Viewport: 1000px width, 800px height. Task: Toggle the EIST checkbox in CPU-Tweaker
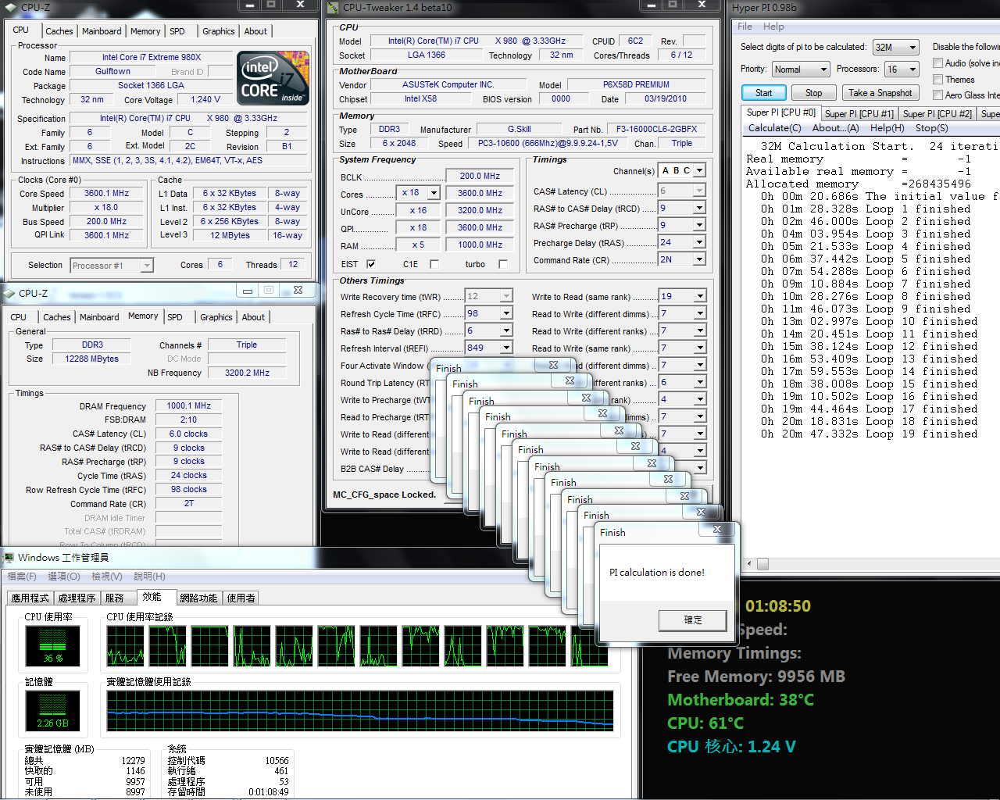[371, 264]
